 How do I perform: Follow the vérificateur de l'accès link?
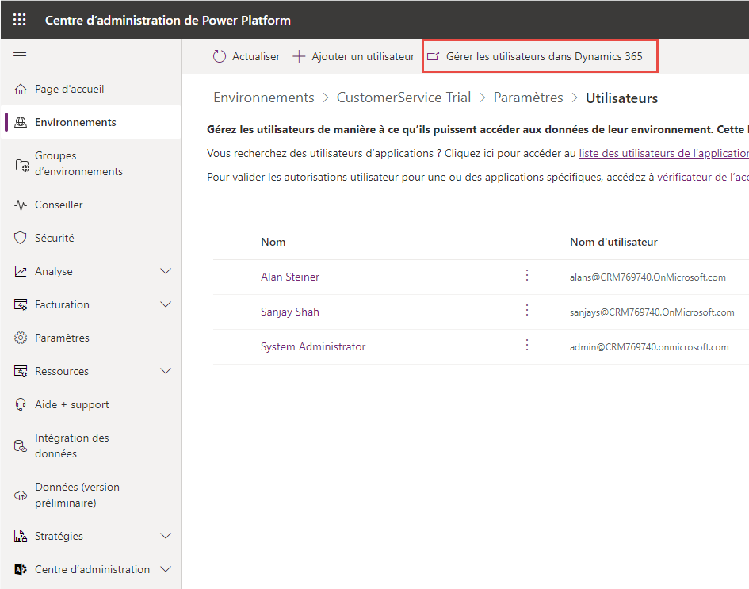tap(703, 178)
